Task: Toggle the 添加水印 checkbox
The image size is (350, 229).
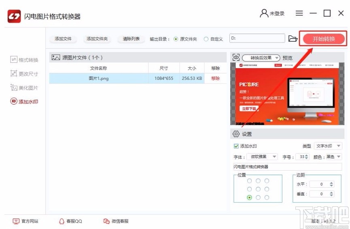Action: pyautogui.click(x=236, y=146)
